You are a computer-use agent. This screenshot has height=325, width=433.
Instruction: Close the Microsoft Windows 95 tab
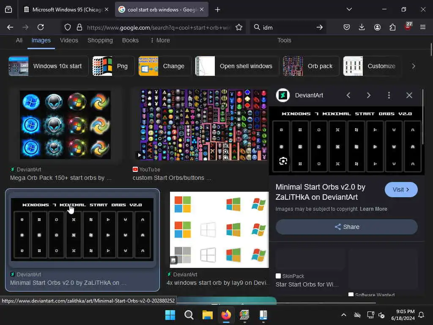(x=107, y=9)
